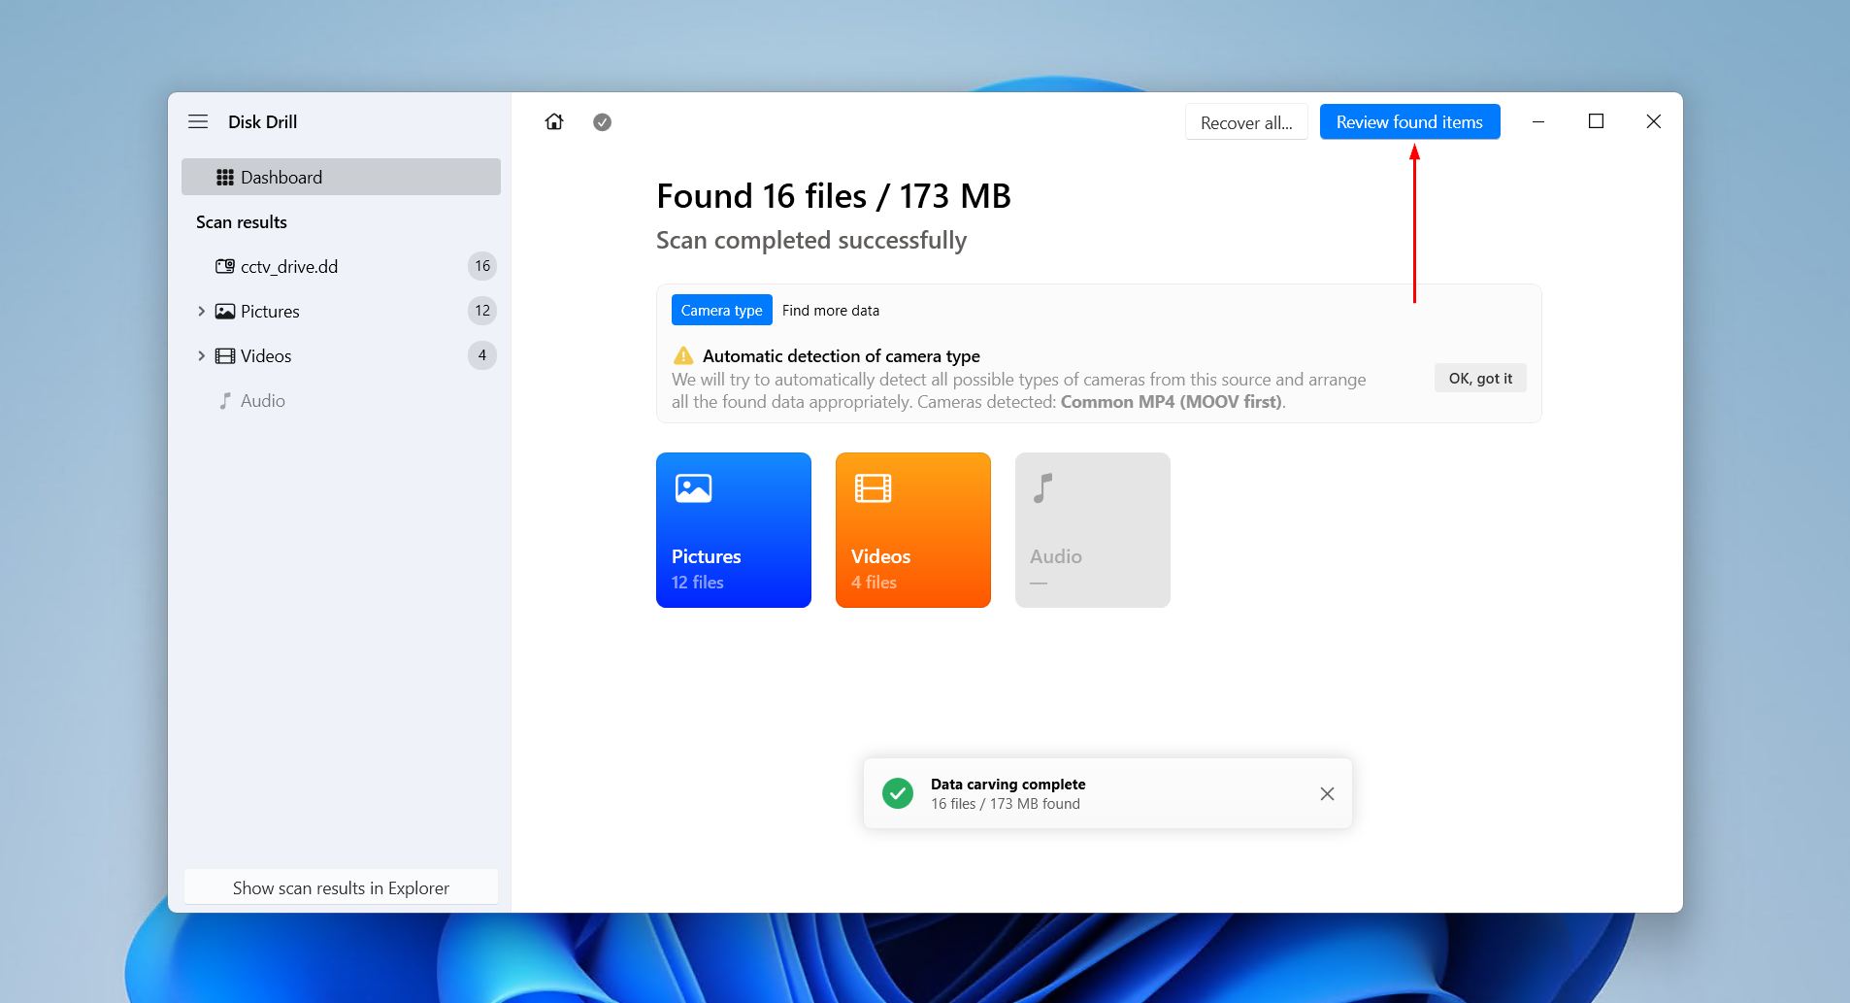Click the Recover all... button
This screenshot has height=1003, width=1850.
click(1246, 122)
